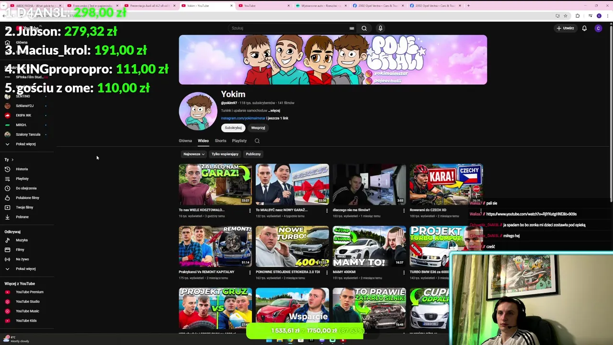The width and height of the screenshot is (613, 345).
Task: Open Do obejrzenia watch later list
Action: point(26,188)
